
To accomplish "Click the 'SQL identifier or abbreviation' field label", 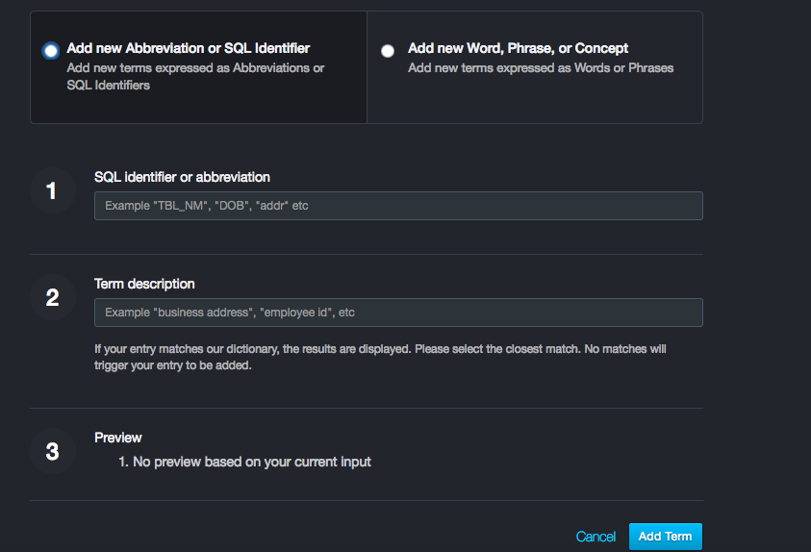I will point(182,177).
